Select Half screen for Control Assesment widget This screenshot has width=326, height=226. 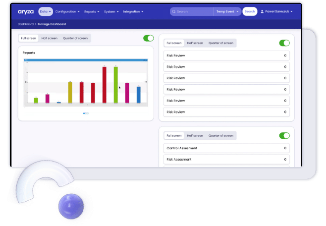[x=195, y=136]
